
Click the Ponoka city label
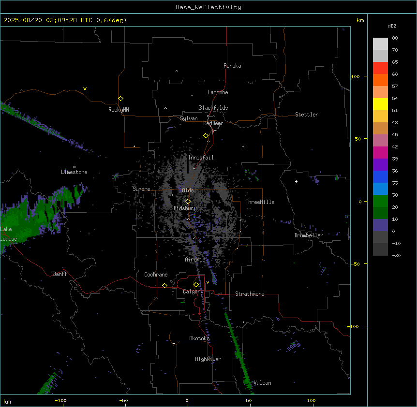click(x=232, y=66)
